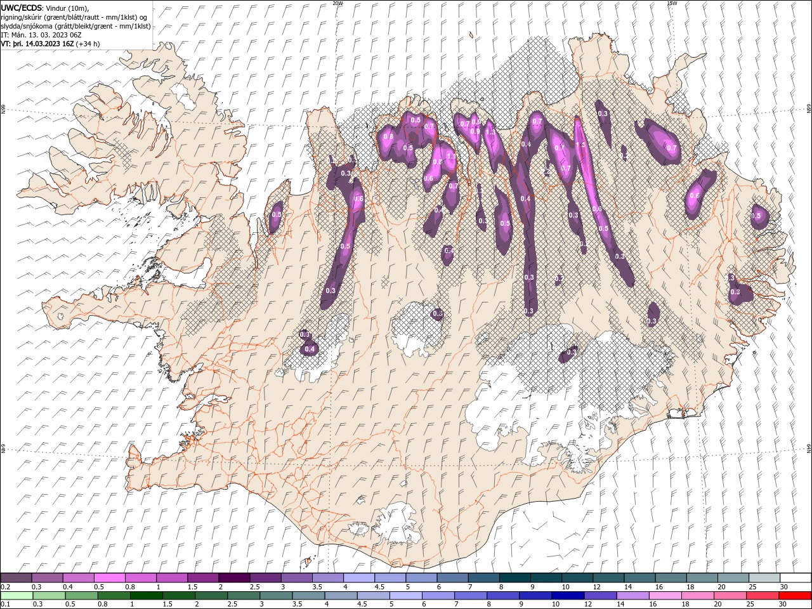The width and height of the screenshot is (812, 609).
Task: Pick the slate blue 6 swatch in upper legend
Action: click(x=453, y=578)
